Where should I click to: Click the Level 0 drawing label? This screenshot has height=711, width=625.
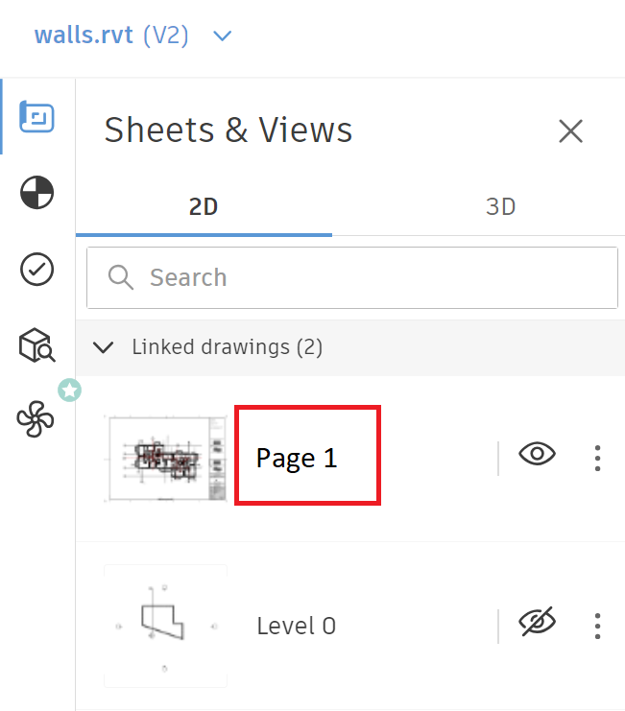(296, 627)
